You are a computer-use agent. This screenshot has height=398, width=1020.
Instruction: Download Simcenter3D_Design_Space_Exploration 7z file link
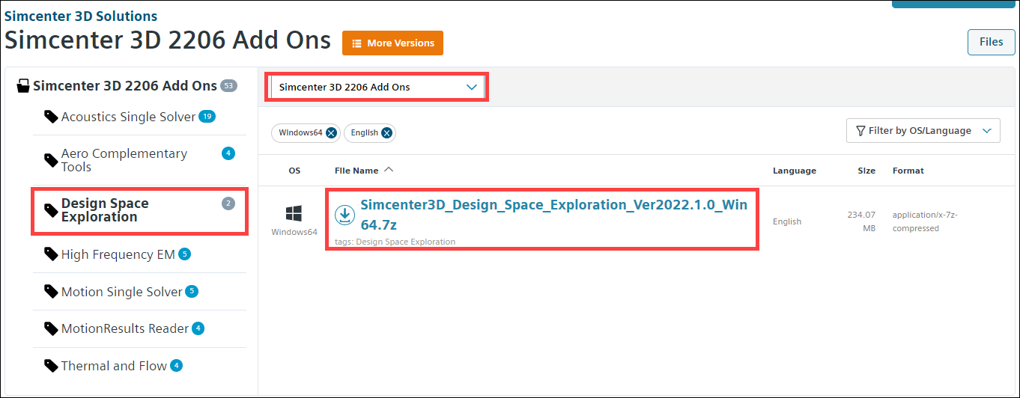tap(553, 214)
